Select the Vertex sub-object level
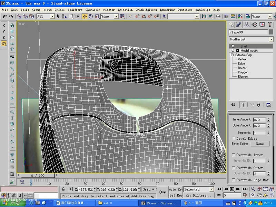Image resolution: width=276 pixels, height=207 pixels. [241, 59]
